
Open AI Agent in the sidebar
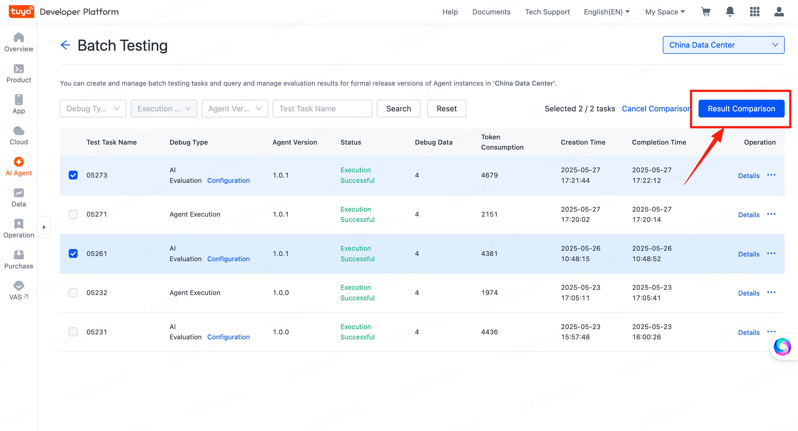19,166
